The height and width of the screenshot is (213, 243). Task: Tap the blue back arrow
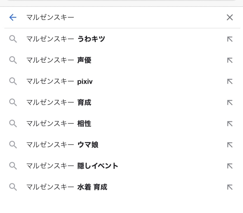13,18
